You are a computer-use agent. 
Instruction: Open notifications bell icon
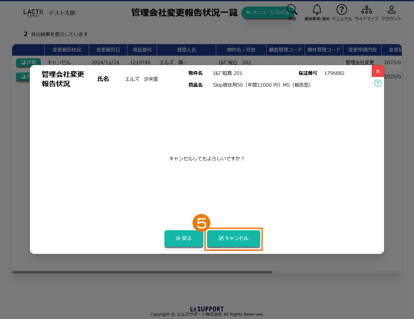click(x=317, y=10)
